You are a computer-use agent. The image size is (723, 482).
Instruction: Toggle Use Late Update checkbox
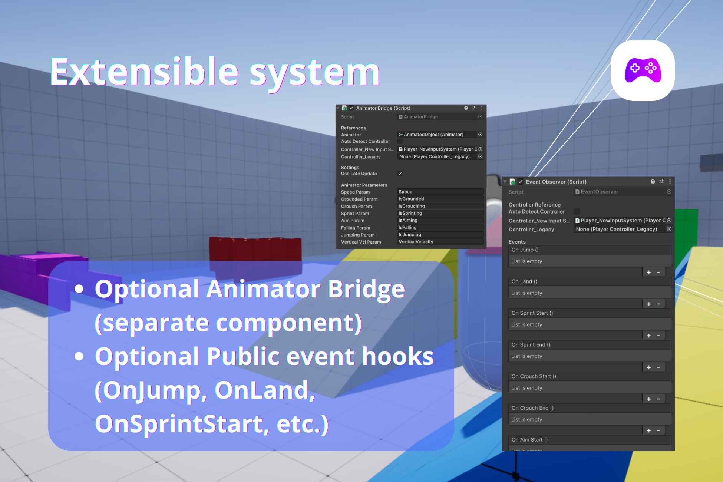coord(400,174)
